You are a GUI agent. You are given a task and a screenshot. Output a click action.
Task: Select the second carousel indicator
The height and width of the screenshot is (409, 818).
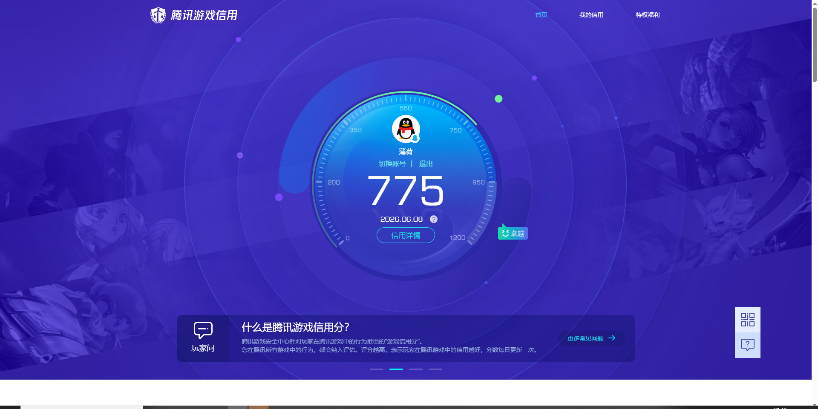tap(396, 369)
